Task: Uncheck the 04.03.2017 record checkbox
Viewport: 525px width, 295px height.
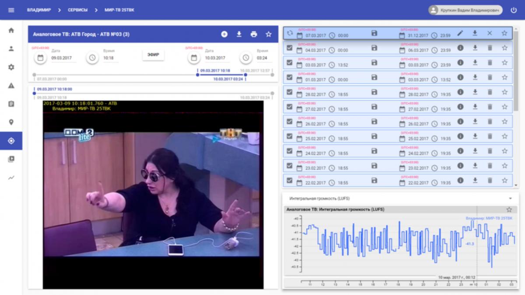Action: coord(289,48)
